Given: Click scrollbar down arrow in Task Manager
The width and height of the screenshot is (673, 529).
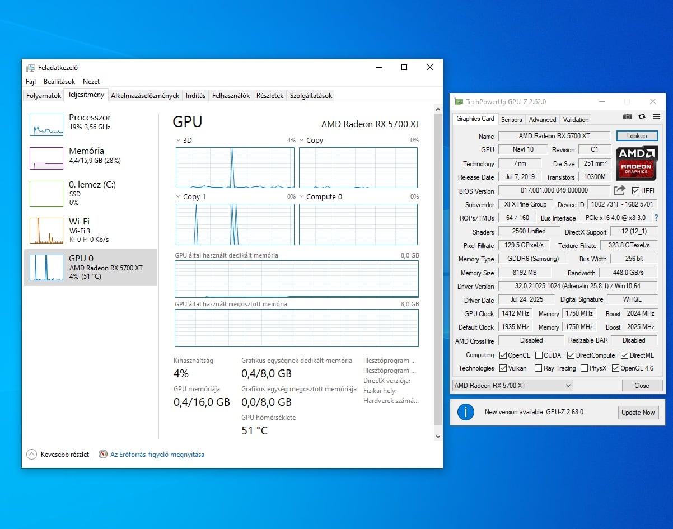Looking at the screenshot, I should point(438,436).
